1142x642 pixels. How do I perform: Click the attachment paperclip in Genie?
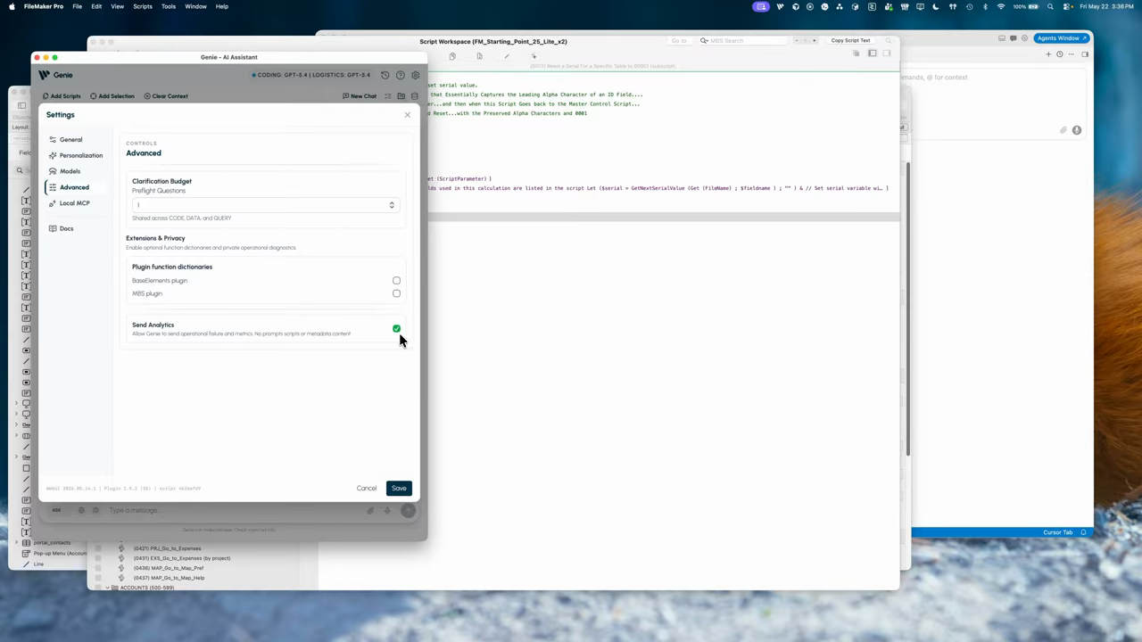(370, 511)
